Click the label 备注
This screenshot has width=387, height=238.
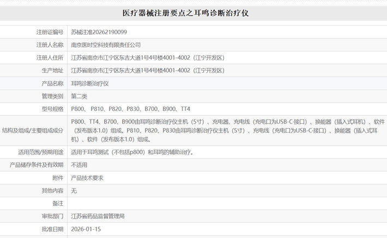point(58,203)
